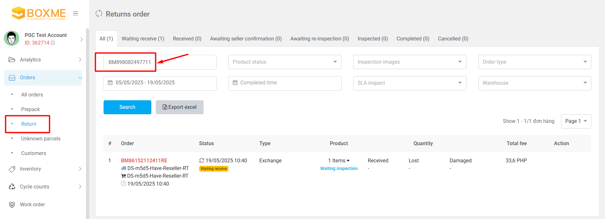
Task: Click the hamburger menu icon beside the logo
Action: click(76, 13)
